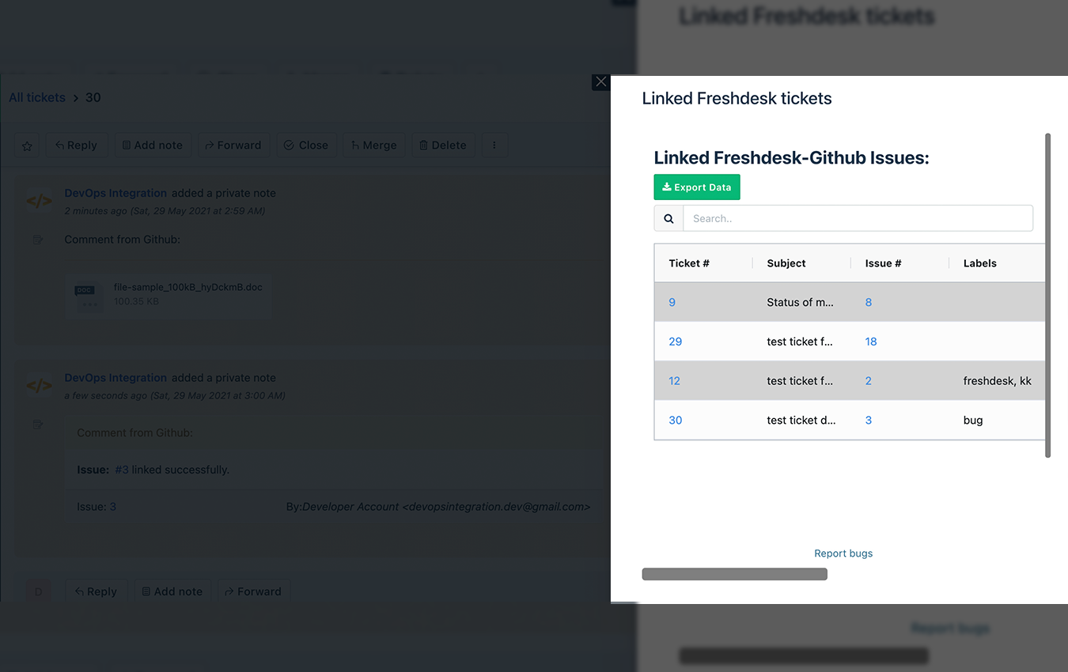Viewport: 1068px width, 672px height.
Task: Click Report bugs link in panel
Action: 843,553
